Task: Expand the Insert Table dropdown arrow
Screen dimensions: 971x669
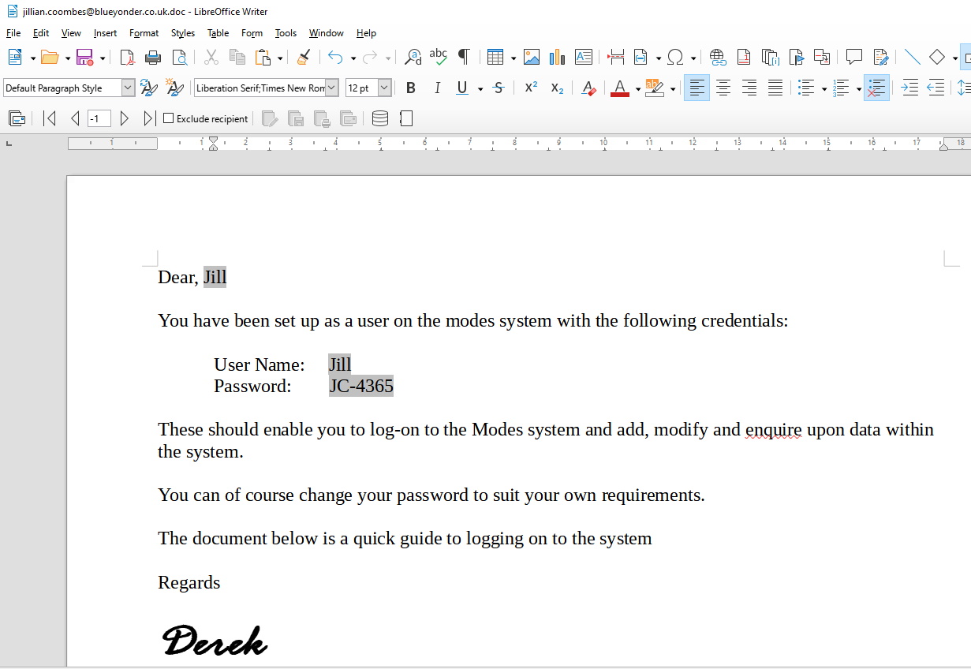Action: [x=513, y=58]
